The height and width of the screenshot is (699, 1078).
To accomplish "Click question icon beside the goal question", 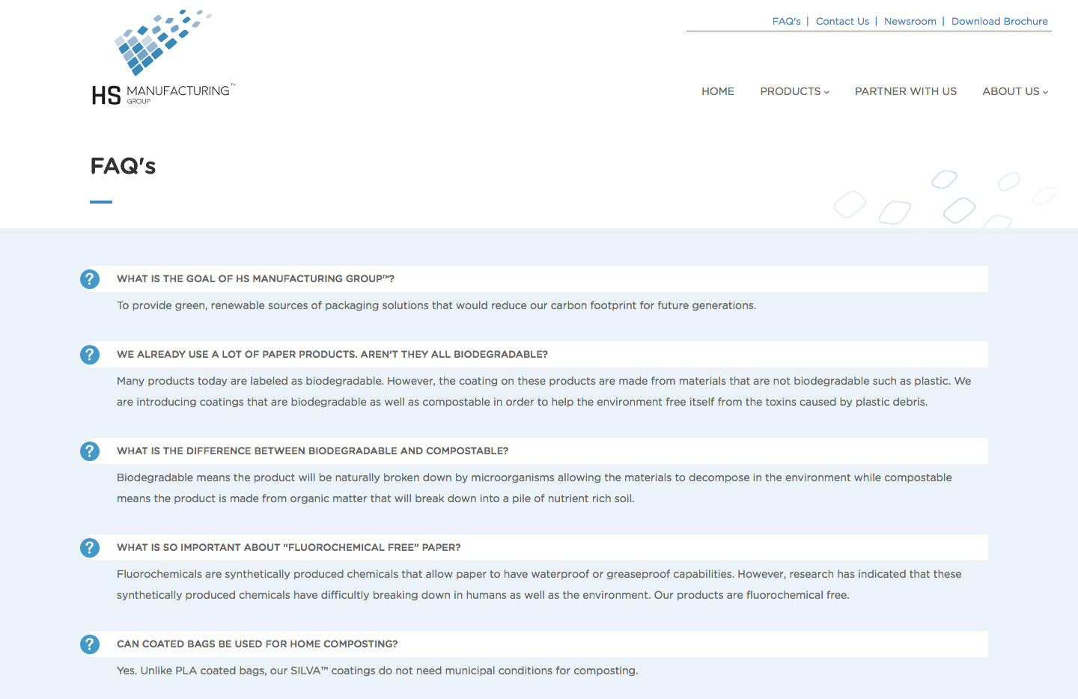I will coord(90,279).
